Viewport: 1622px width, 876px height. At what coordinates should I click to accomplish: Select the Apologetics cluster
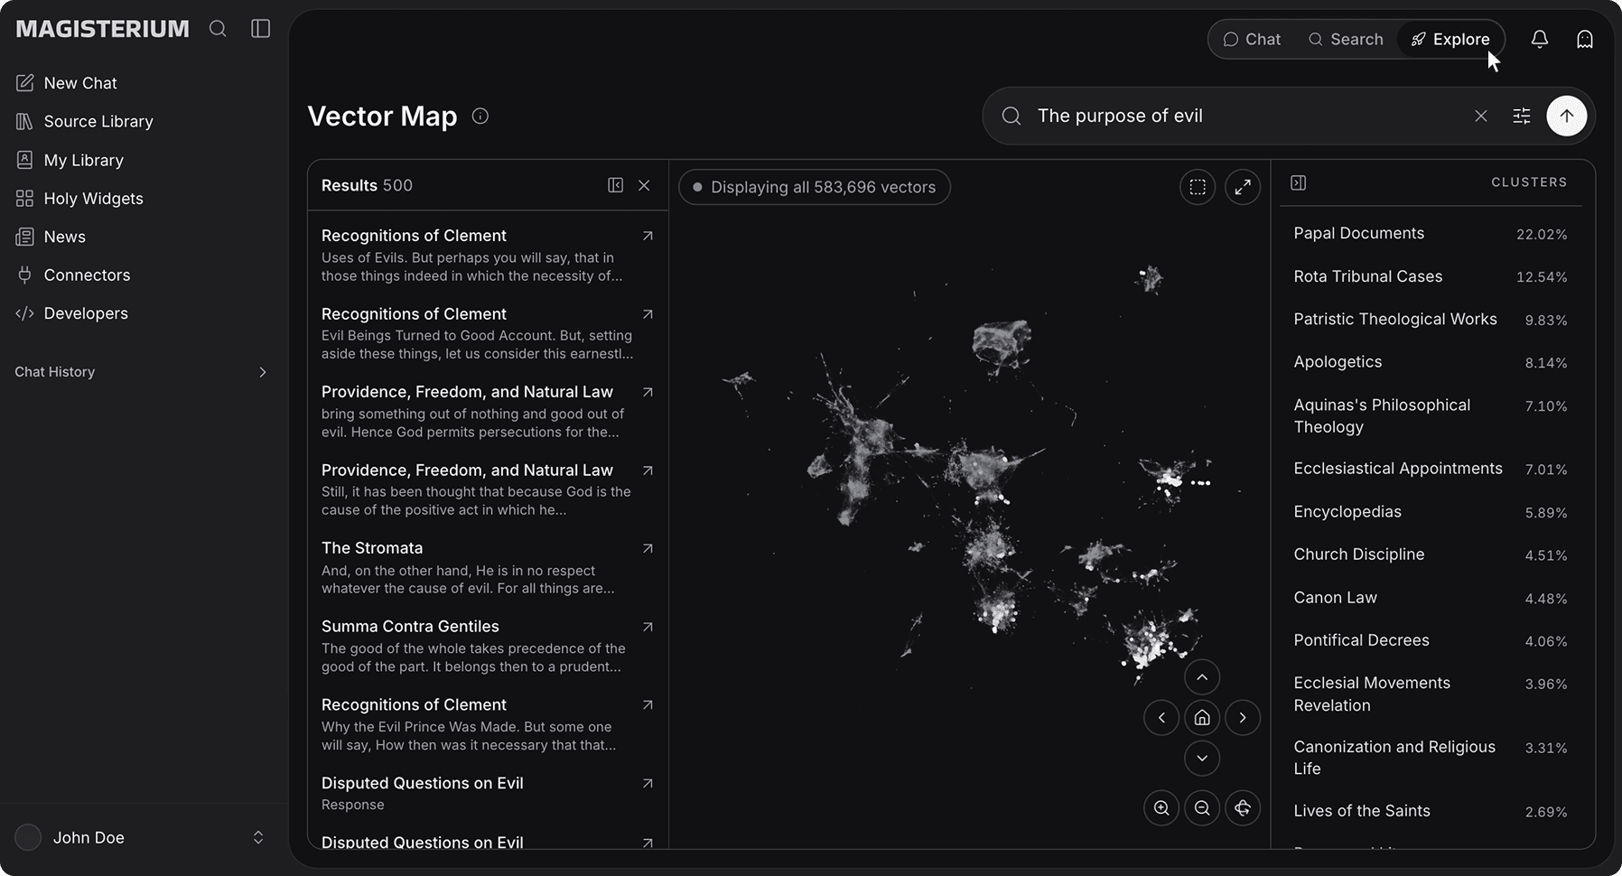(1431, 362)
